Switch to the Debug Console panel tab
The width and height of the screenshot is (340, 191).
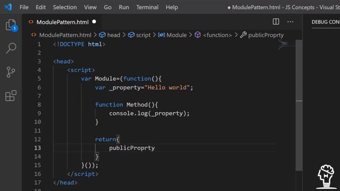[326, 22]
